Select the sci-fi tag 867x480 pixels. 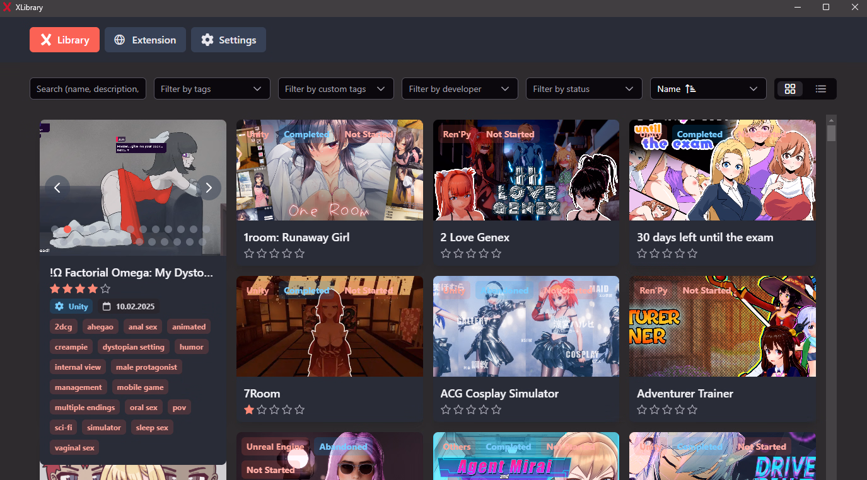[64, 428]
